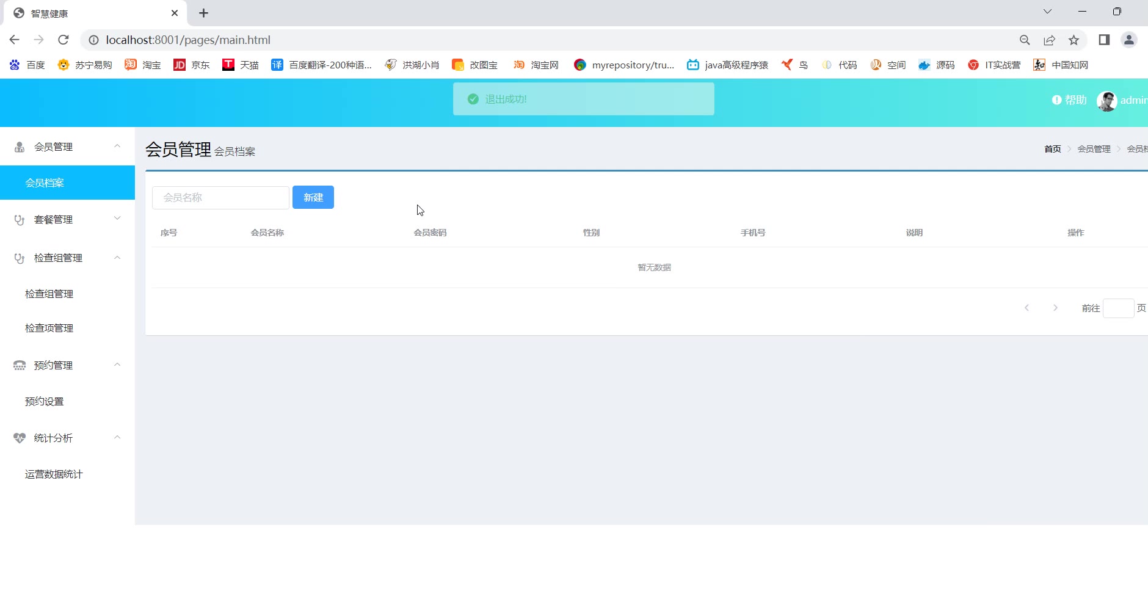Viewport: 1148px width, 591px height.
Task: Open the 淘宝 bookmark
Action: coord(143,65)
